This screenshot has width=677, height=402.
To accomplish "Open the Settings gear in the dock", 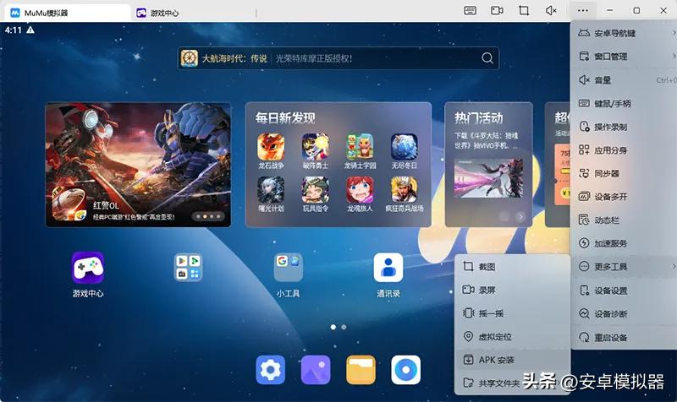I will 270,370.
